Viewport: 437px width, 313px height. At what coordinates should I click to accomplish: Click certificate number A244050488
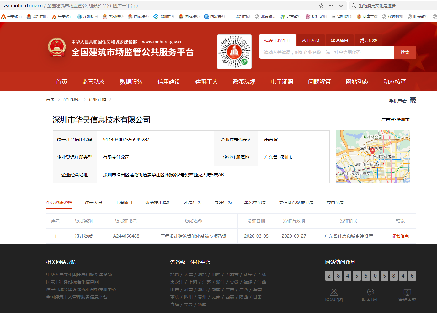[126, 236]
